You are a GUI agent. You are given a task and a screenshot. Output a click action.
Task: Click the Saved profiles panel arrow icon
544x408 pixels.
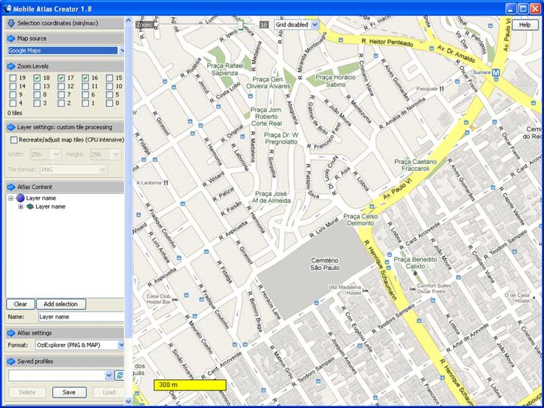pyautogui.click(x=11, y=362)
